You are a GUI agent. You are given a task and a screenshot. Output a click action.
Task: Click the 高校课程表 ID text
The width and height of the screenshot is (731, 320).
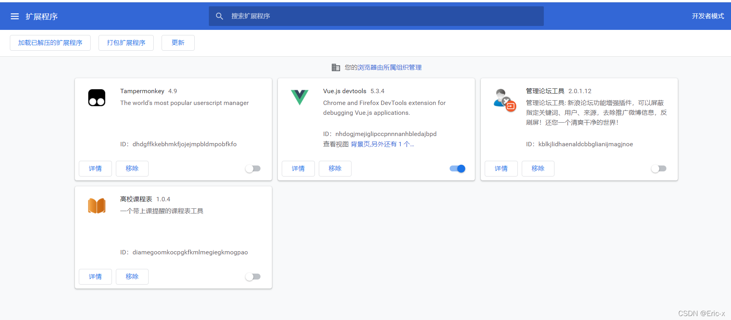[184, 252]
